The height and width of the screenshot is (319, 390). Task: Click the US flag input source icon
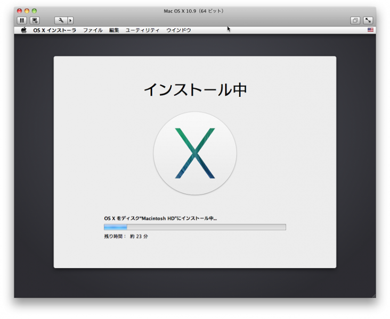370,30
